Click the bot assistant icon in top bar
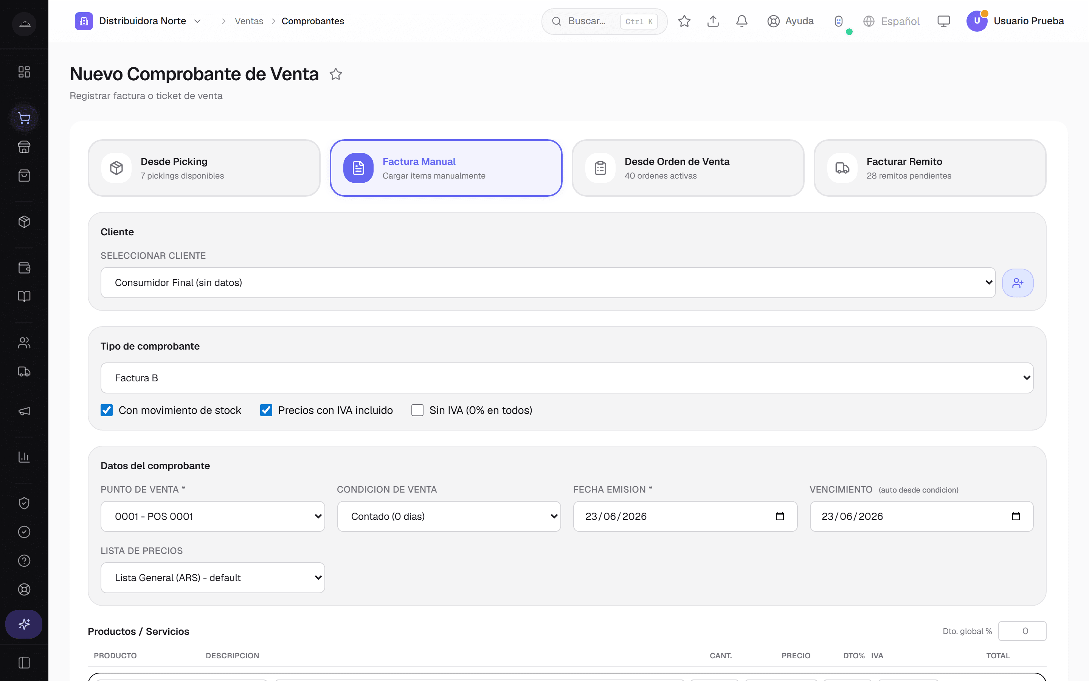The height and width of the screenshot is (681, 1089). (x=838, y=21)
